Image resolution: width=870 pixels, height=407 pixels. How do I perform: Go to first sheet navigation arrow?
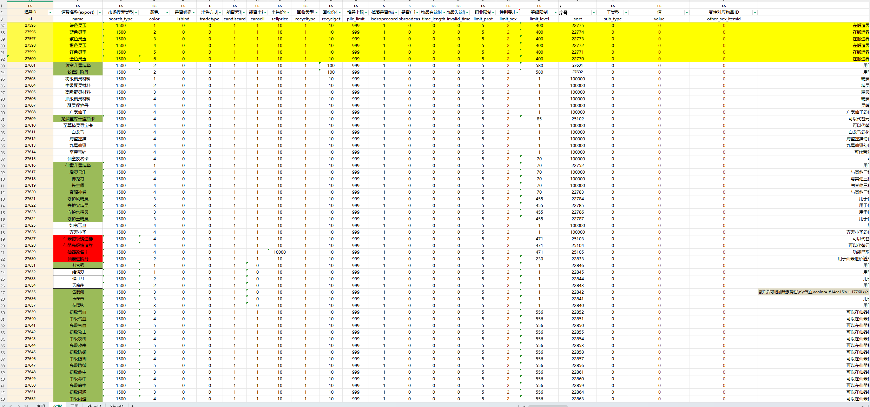3,406
